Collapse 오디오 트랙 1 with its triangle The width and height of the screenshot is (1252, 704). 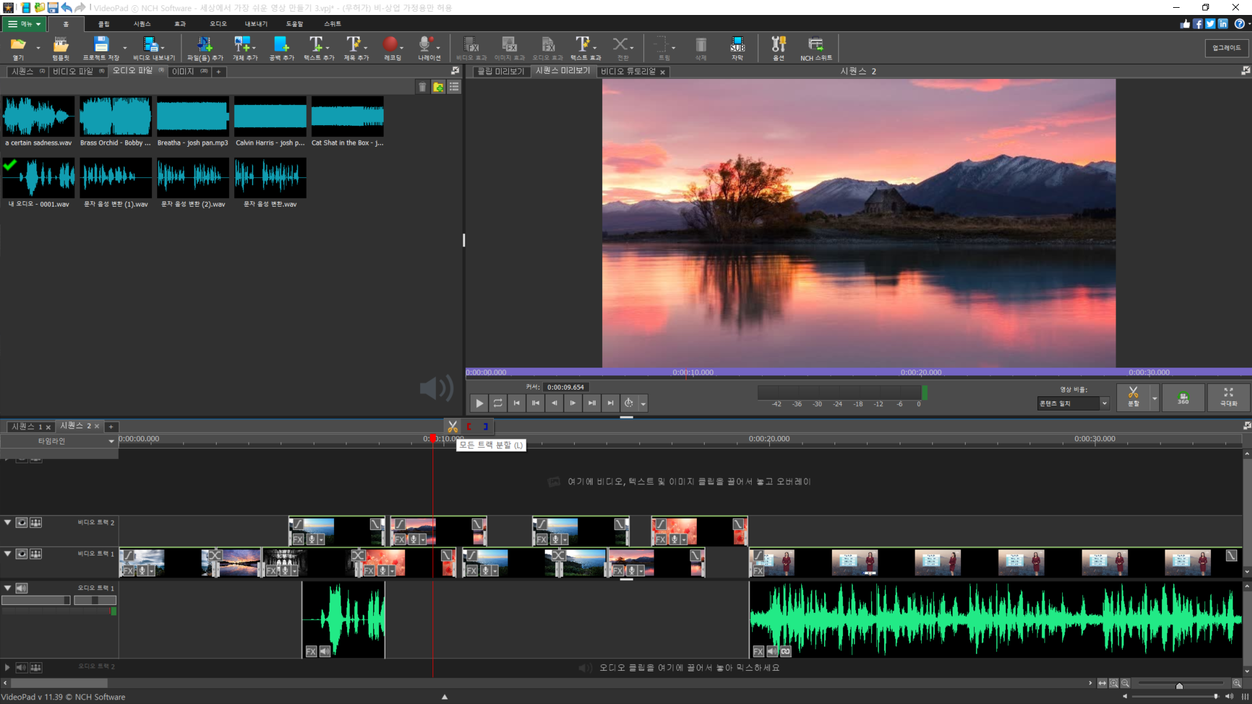[x=8, y=588]
